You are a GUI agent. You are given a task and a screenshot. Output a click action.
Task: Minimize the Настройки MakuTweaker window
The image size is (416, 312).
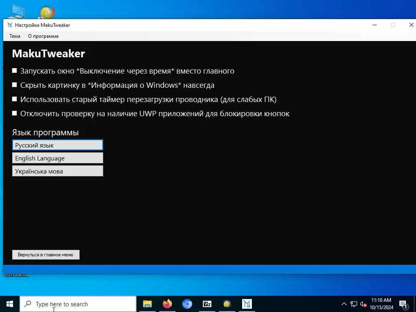[375, 25]
